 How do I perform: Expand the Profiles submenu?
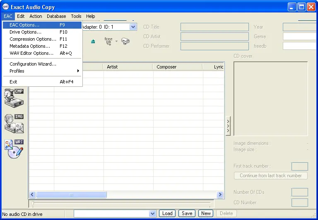(42, 71)
